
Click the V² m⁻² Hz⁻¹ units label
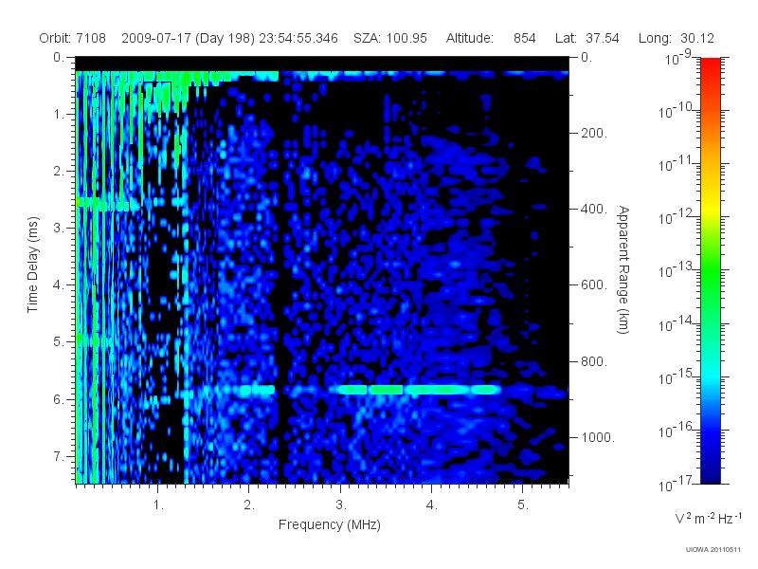pos(708,518)
